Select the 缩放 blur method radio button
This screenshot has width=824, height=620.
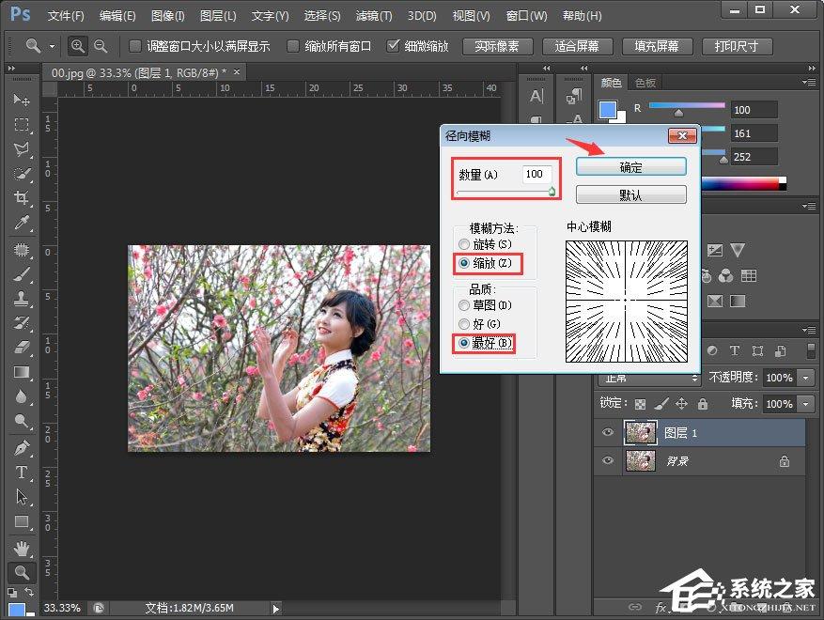click(x=463, y=263)
